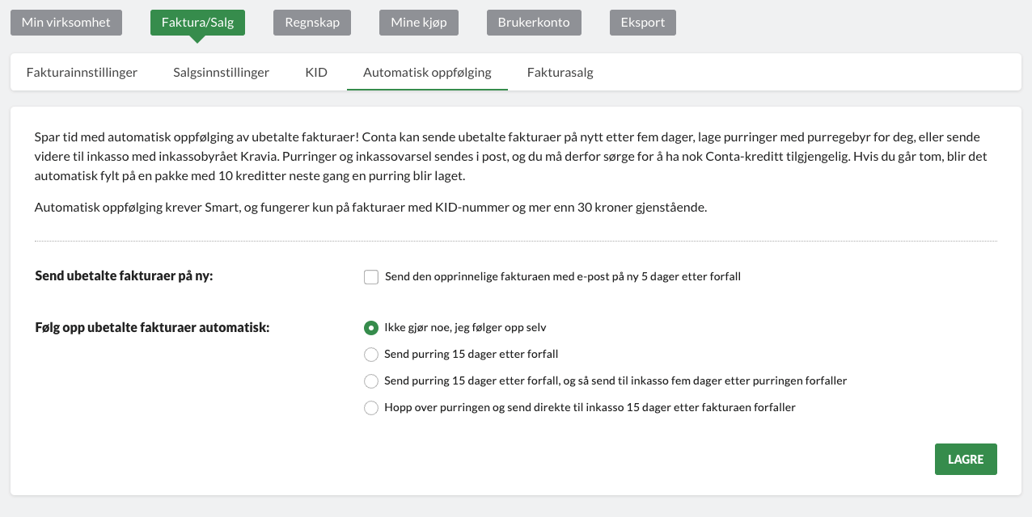Select purring then inkasso after five days option
1032x517 pixels.
click(371, 381)
